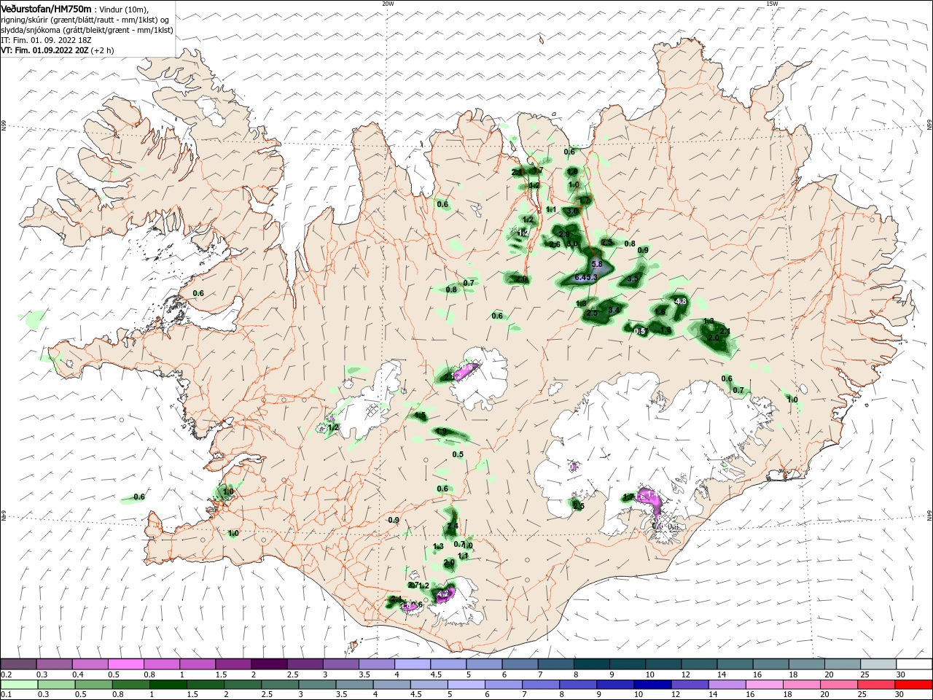
Task: Select the gray-green 2.5–3 rain swatch
Action: tap(279, 685)
